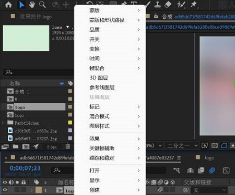Screen dimensions: 235x195
Task: Open the 蒙版 submenu
Action: click(x=110, y=10)
